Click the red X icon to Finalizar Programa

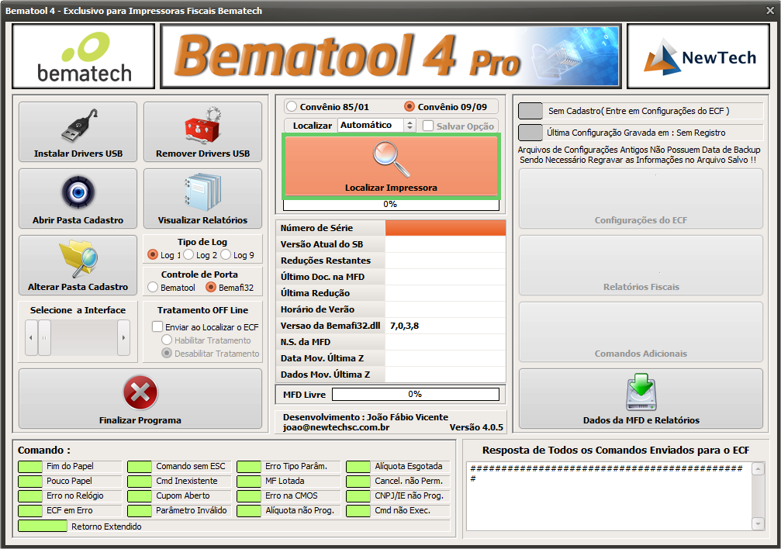[140, 392]
